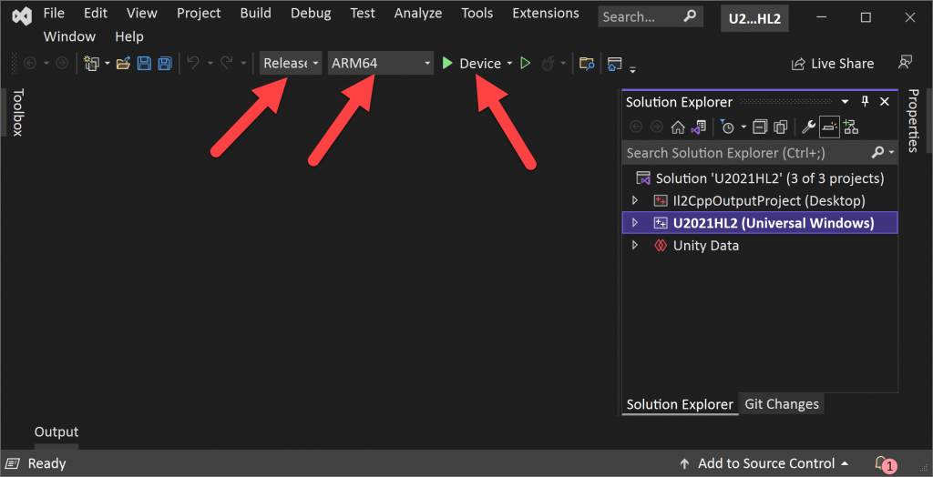This screenshot has width=933, height=477.
Task: Toggle Auto Hide pin for Solution Explorer
Action: pos(866,102)
